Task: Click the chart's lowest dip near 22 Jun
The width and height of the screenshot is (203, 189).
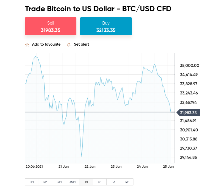Action: pos(82,157)
